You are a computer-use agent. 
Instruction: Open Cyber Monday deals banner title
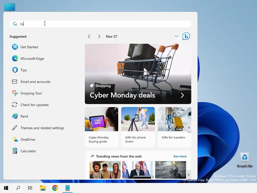(x=122, y=95)
